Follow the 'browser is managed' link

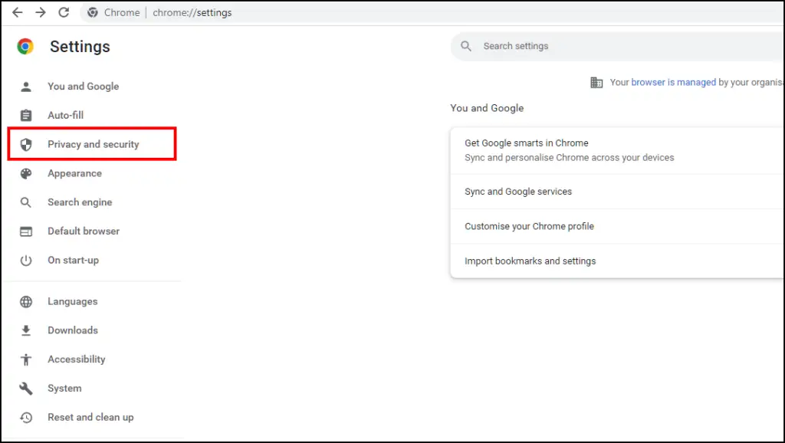tap(673, 82)
